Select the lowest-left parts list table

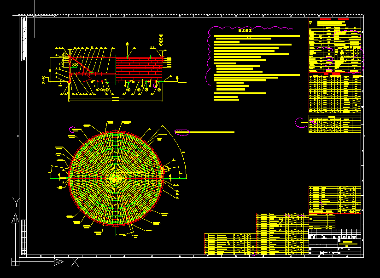[230, 244]
